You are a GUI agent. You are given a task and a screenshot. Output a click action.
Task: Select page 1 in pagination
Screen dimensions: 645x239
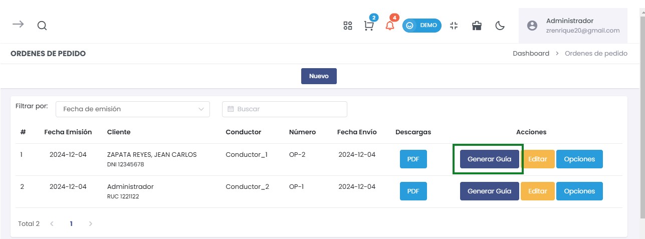click(x=71, y=224)
